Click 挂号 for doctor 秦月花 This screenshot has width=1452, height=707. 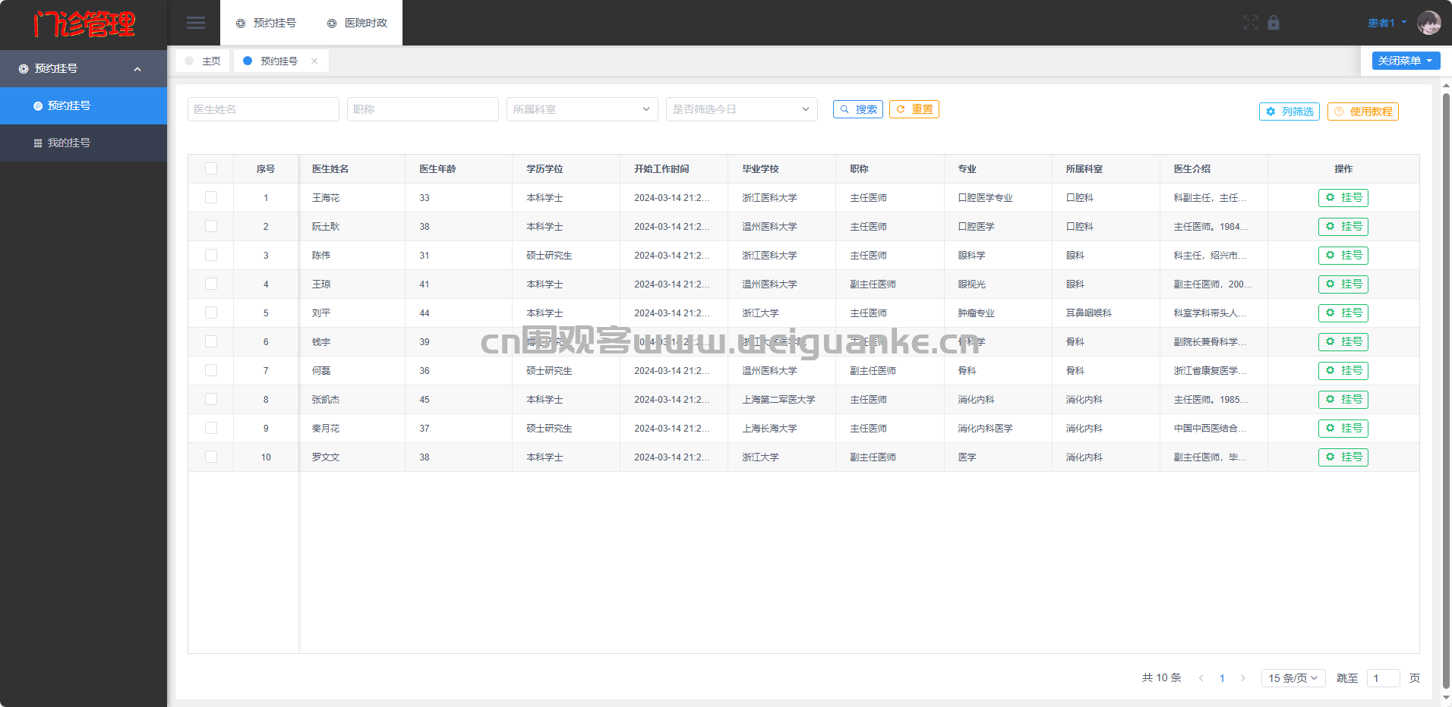coord(1343,429)
